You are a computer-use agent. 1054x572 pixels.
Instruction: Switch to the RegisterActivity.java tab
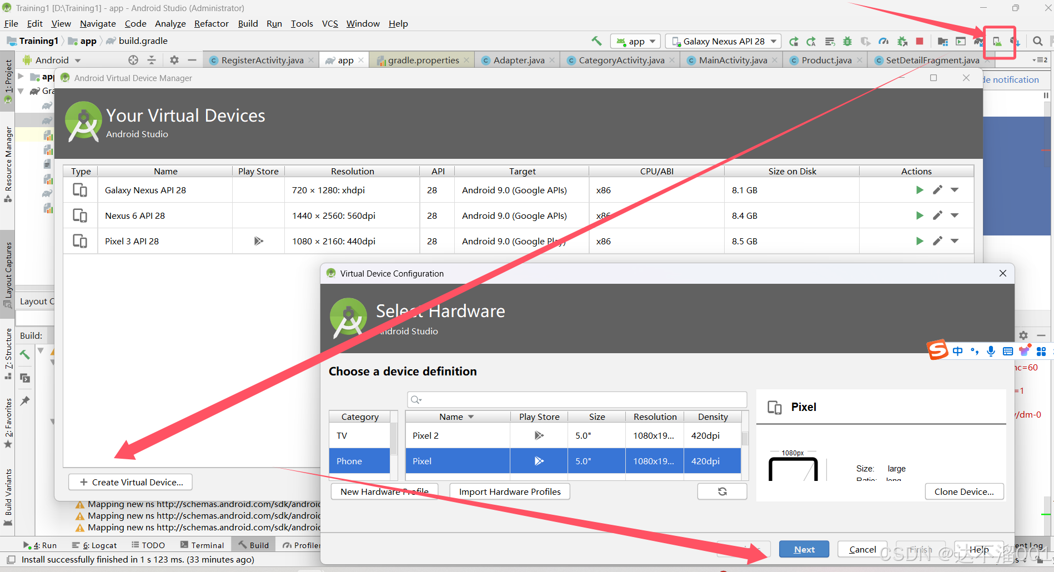262,60
